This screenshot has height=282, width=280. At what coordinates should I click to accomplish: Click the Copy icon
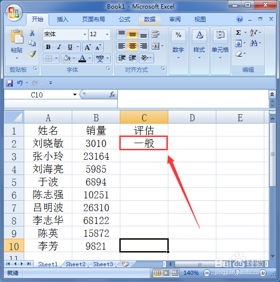[32, 43]
